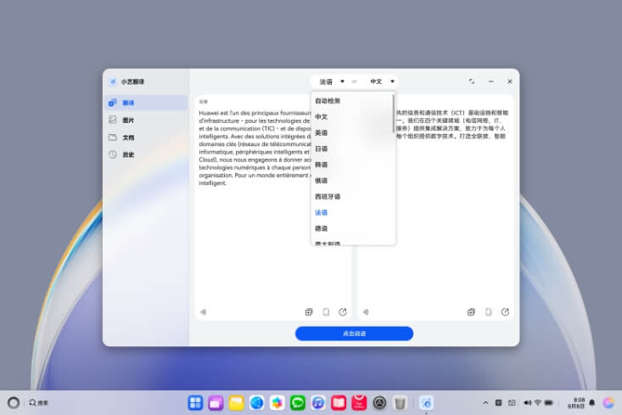
Task: Click the blue 点击说话 speak button
Action: point(354,334)
